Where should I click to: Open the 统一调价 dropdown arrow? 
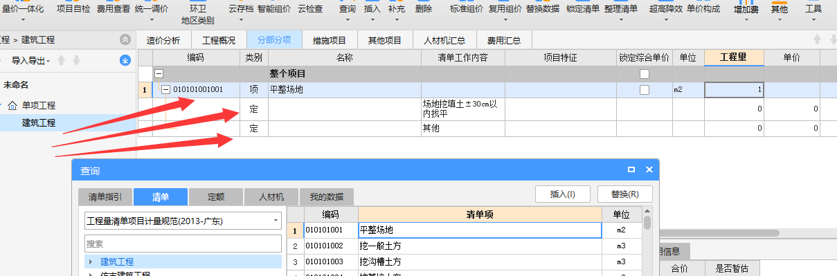tap(151, 20)
